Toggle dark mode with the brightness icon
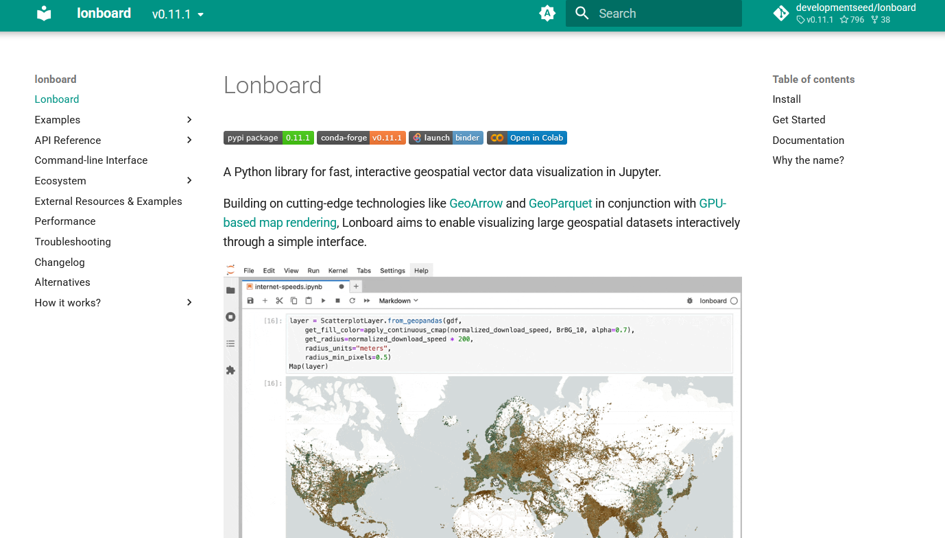 (547, 13)
